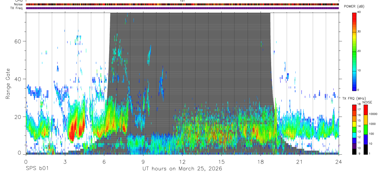Click the 12 hour tick label
Image resolution: width=381 pixels, height=175 pixels.
[x=182, y=161]
